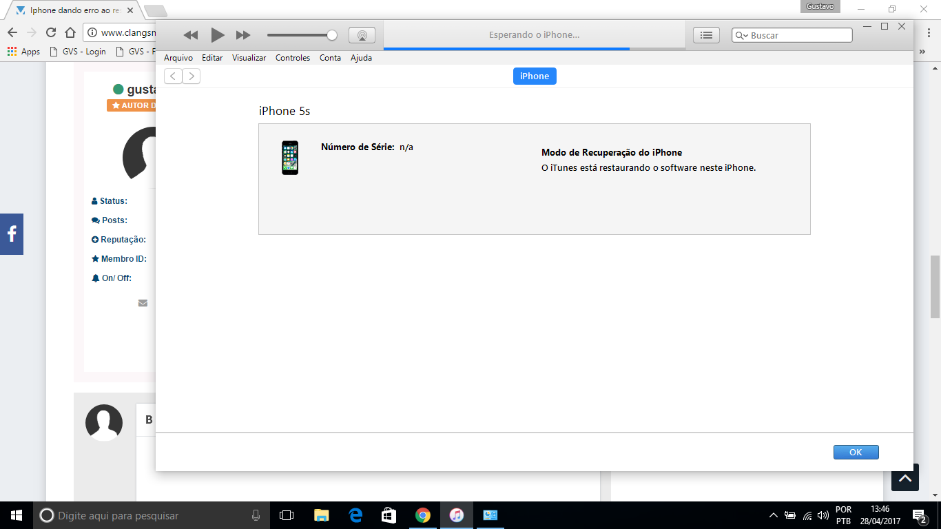The width and height of the screenshot is (941, 529).
Task: Click the Número de Série label
Action: point(358,147)
